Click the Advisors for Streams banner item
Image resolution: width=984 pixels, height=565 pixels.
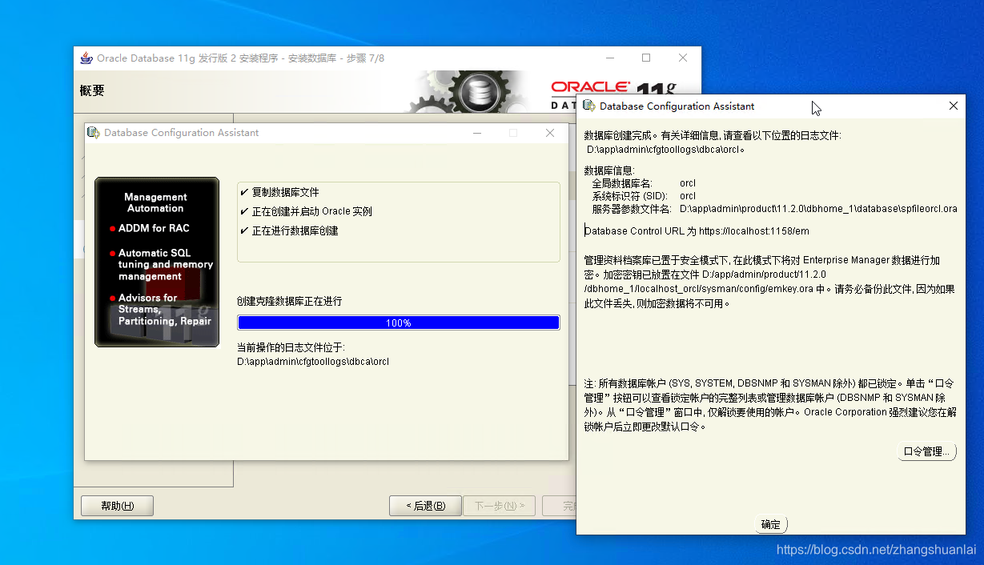[x=164, y=309]
